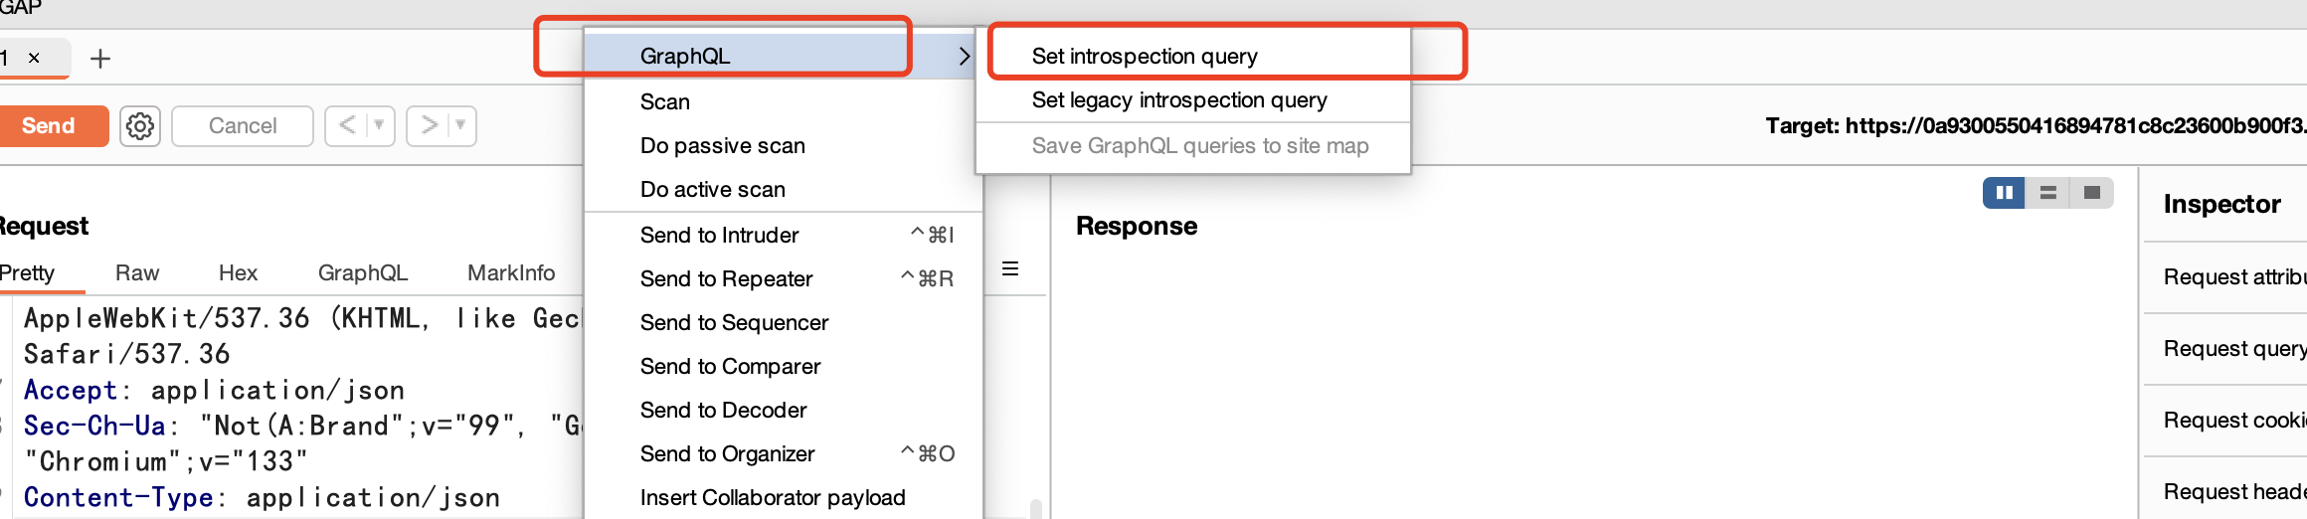
Task: Choose Set introspection query
Action: pyautogui.click(x=1145, y=56)
